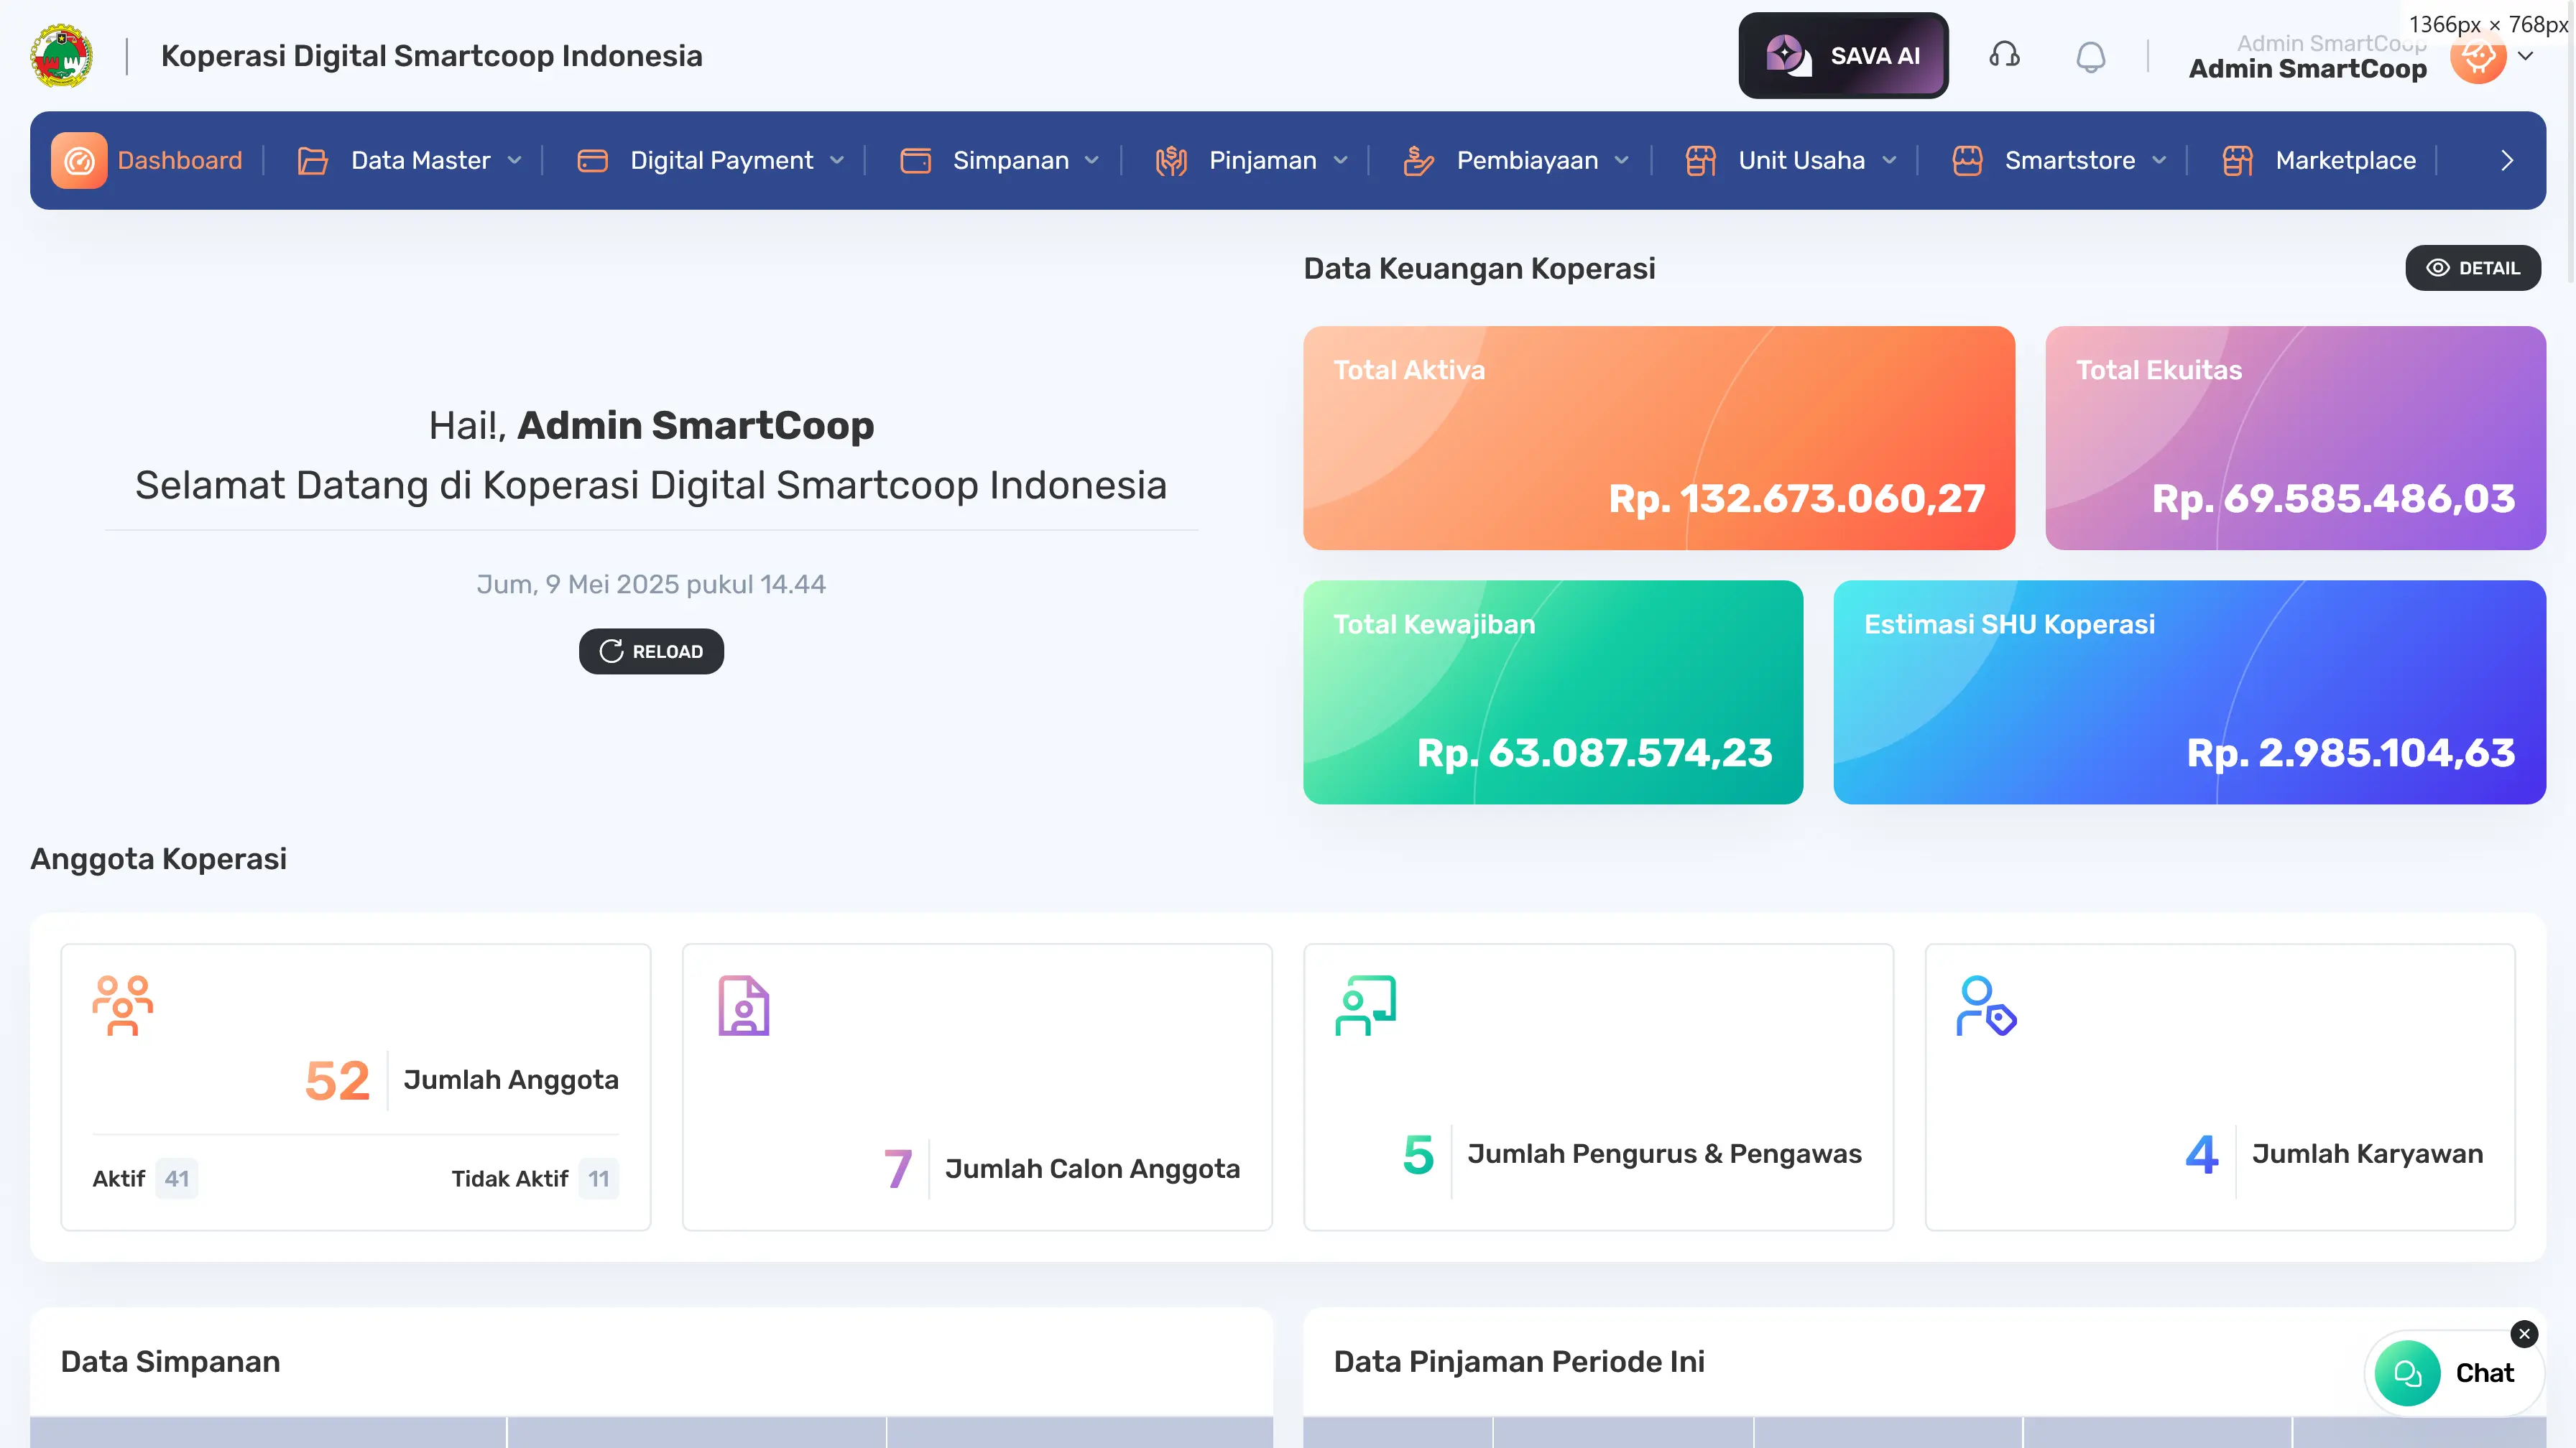Click the Jumlah Karyawan label
Viewport: 2576px width, 1448px height.
coord(2368,1154)
